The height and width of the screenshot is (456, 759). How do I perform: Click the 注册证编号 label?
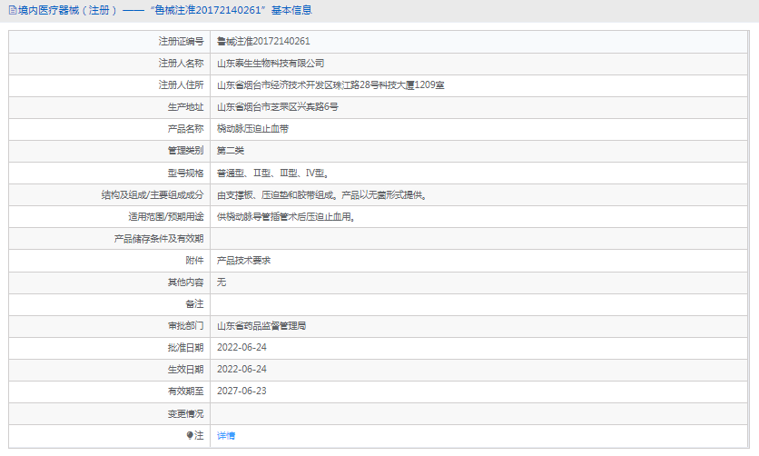tap(181, 41)
